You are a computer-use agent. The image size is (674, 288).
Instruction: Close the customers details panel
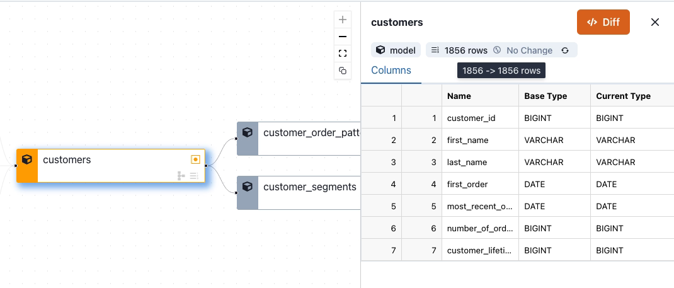(x=655, y=22)
